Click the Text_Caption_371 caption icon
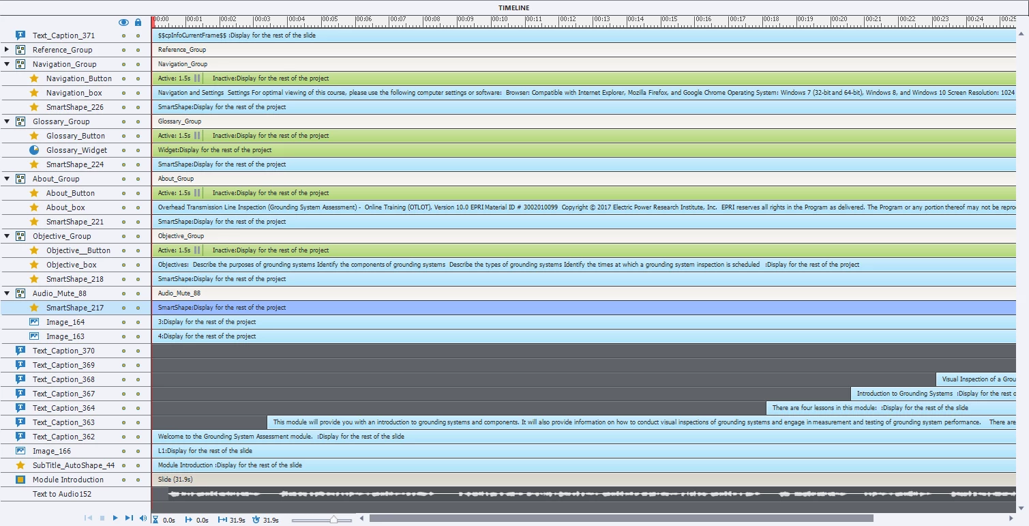This screenshot has height=526, width=1029. [20, 35]
